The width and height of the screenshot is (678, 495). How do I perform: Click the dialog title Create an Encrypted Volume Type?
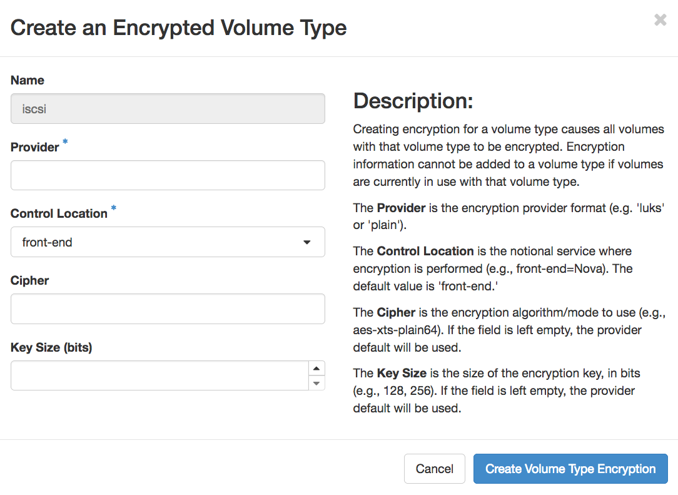coord(179,28)
